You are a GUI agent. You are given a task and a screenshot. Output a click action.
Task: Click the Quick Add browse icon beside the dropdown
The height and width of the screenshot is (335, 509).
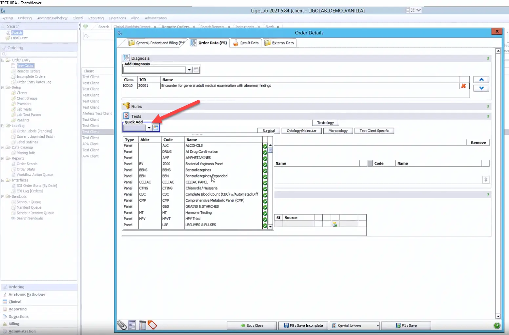tap(155, 128)
